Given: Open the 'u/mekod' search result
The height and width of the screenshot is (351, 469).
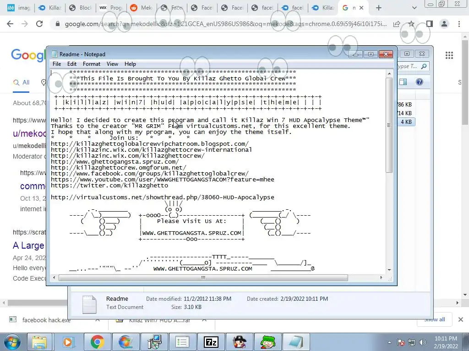Looking at the screenshot, I should 29,133.
